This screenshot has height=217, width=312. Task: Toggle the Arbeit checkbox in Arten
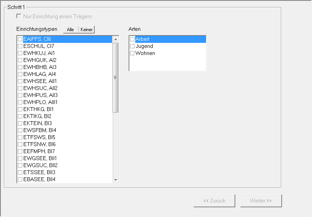click(132, 39)
